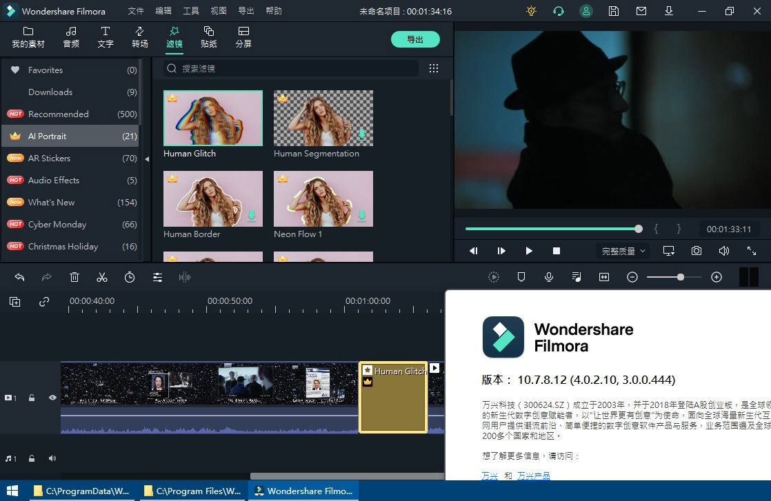The image size is (771, 501).
Task: Open voiceover recording with the microphone icon
Action: pos(549,276)
